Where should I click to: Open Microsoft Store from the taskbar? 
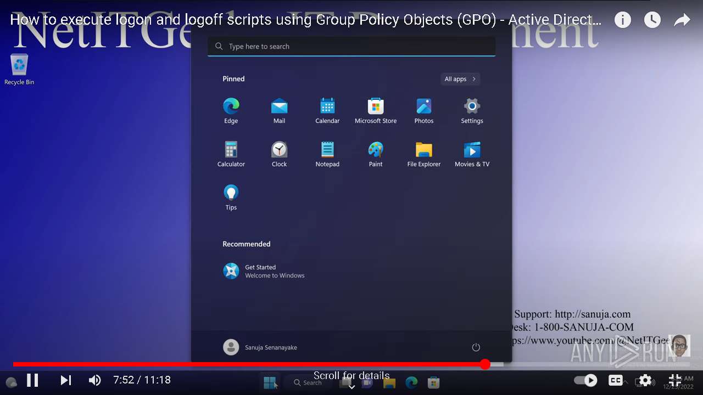(433, 382)
